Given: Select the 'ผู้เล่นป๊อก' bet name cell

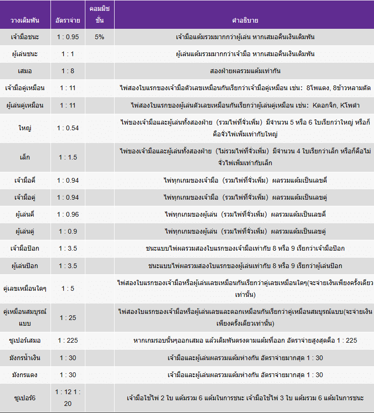Looking at the screenshot, I should click(25, 266).
